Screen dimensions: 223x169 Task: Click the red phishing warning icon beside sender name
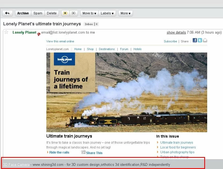pos(39,34)
